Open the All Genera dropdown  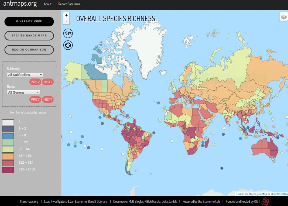coord(23,92)
